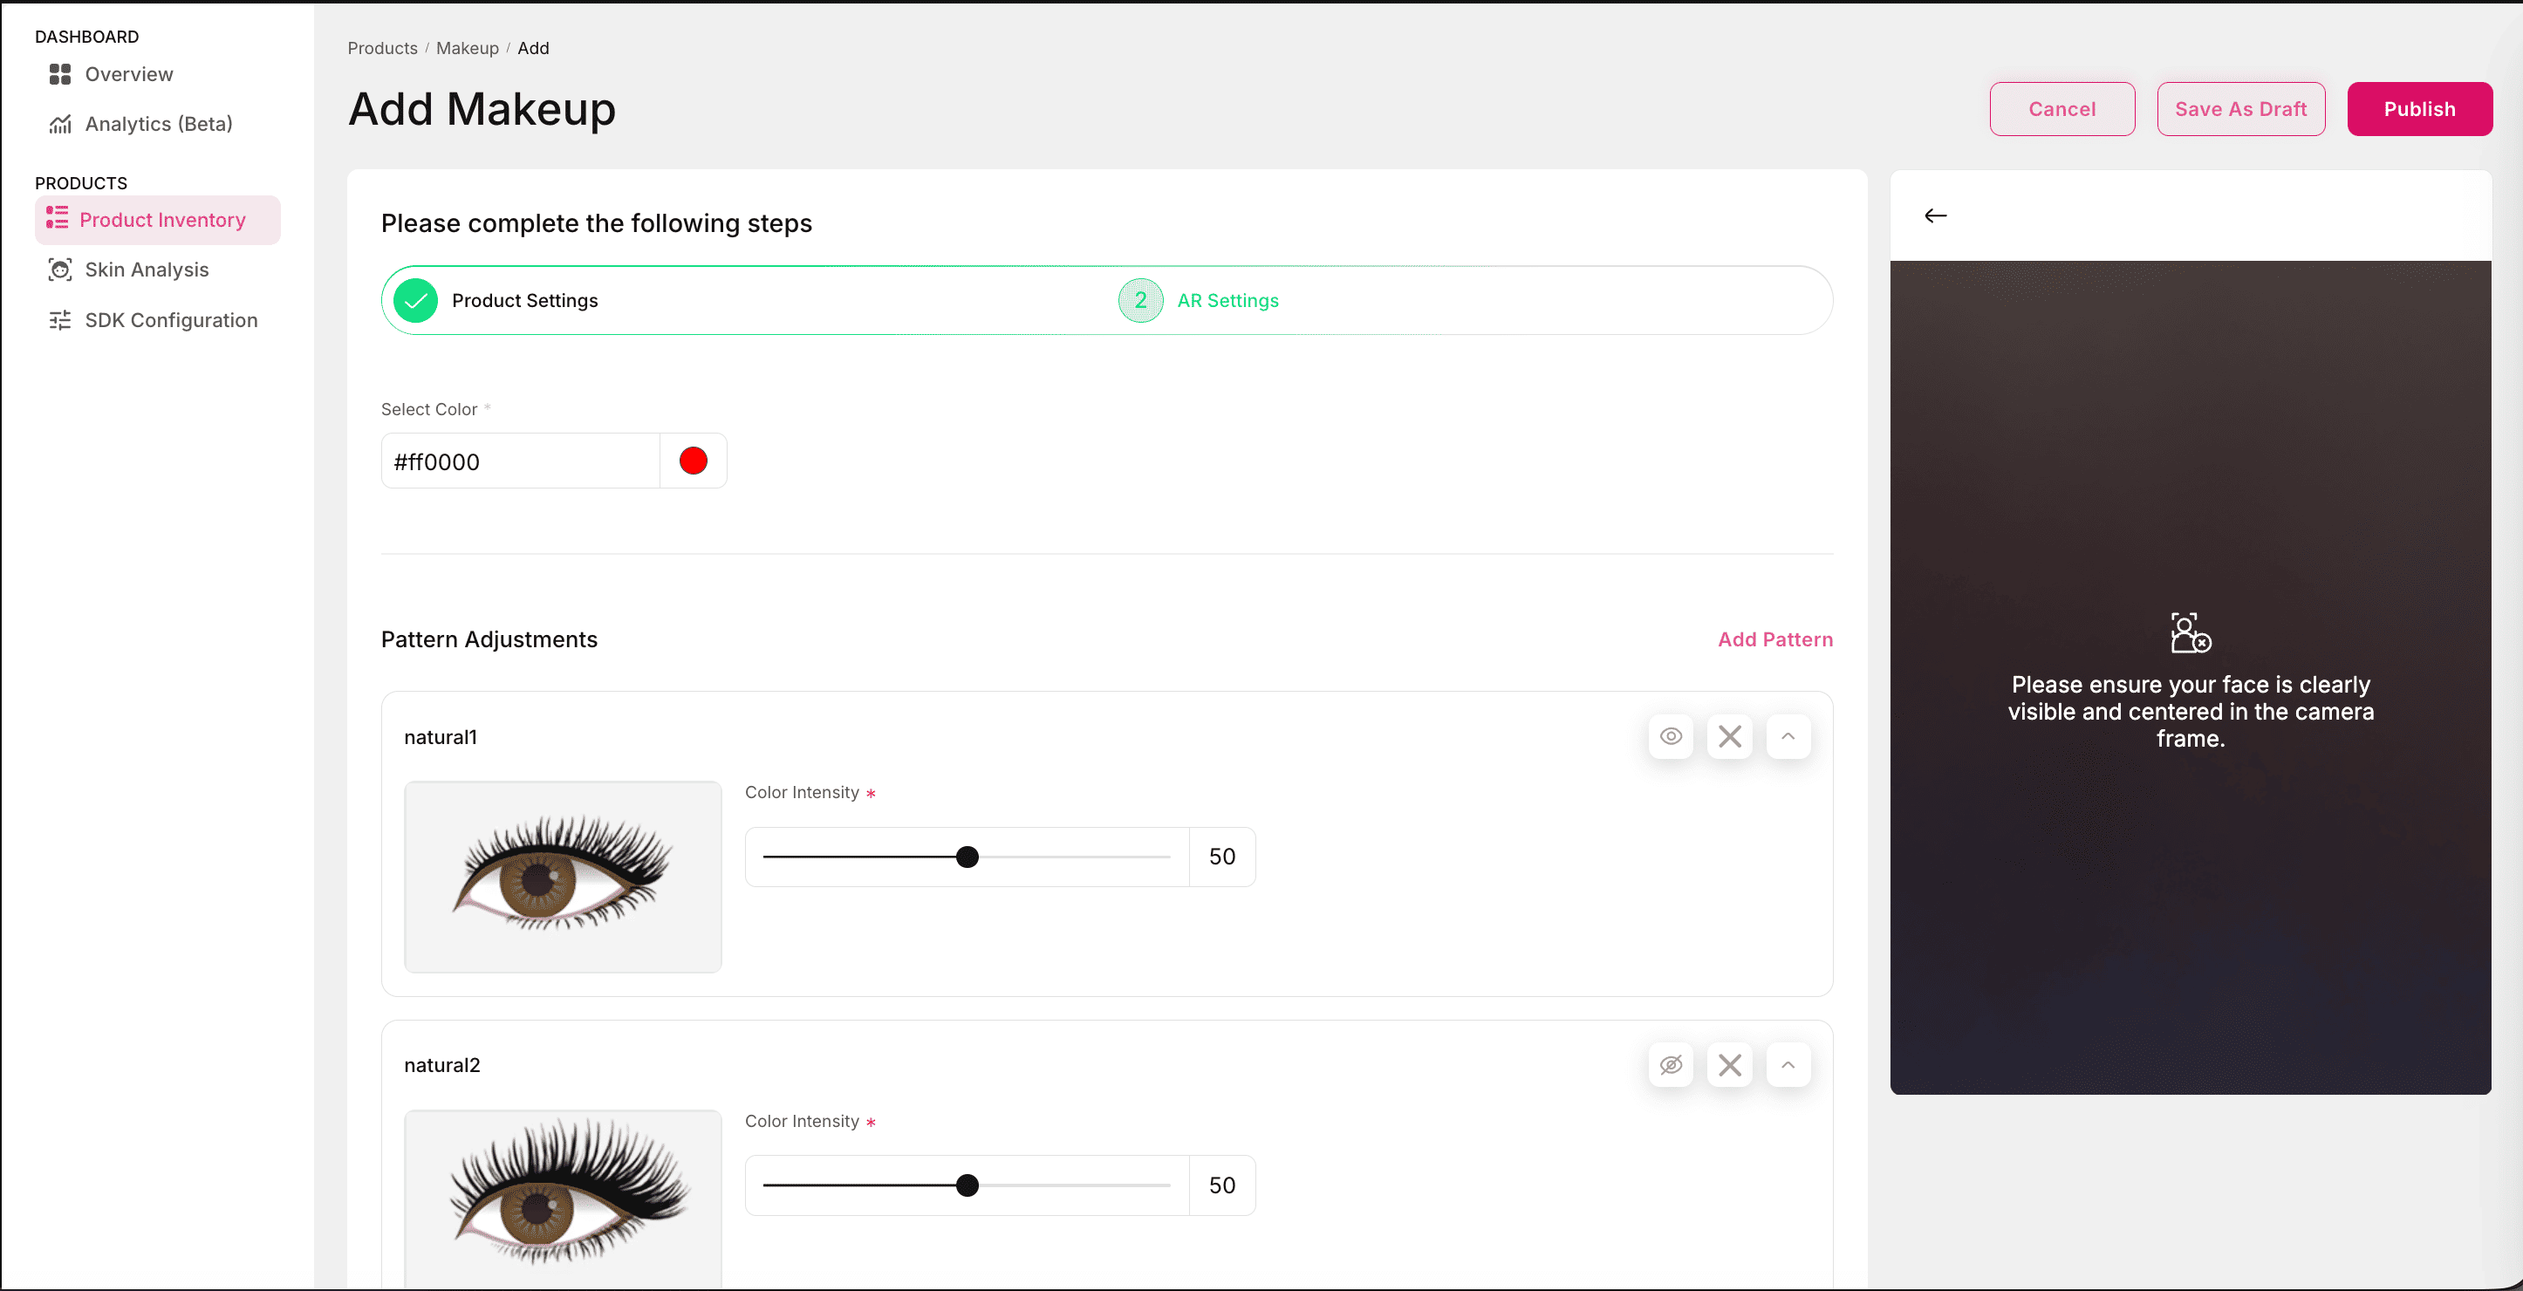Click the Skin Analysis face-scan icon
2523x1291 pixels.
click(59, 270)
